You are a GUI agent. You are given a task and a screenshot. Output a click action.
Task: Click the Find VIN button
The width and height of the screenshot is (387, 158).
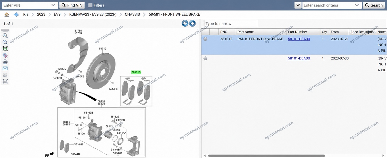(72, 5)
